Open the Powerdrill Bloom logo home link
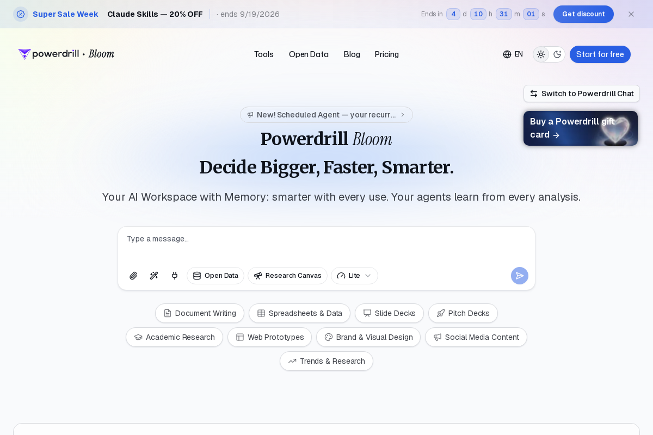Viewport: 653px width, 435px height. [66, 54]
